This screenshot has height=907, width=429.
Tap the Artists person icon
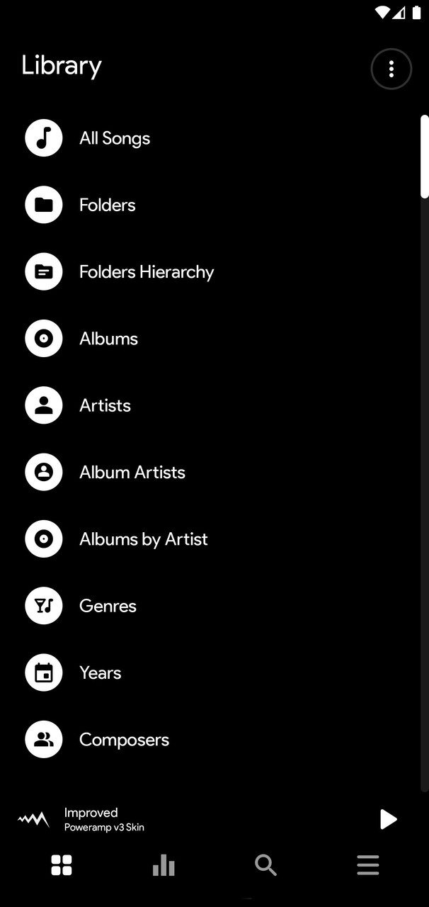(x=44, y=405)
